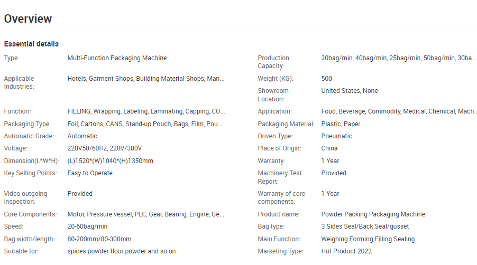Expand truncated Packaging Type value
Screen dimensions: 477x265
point(145,124)
